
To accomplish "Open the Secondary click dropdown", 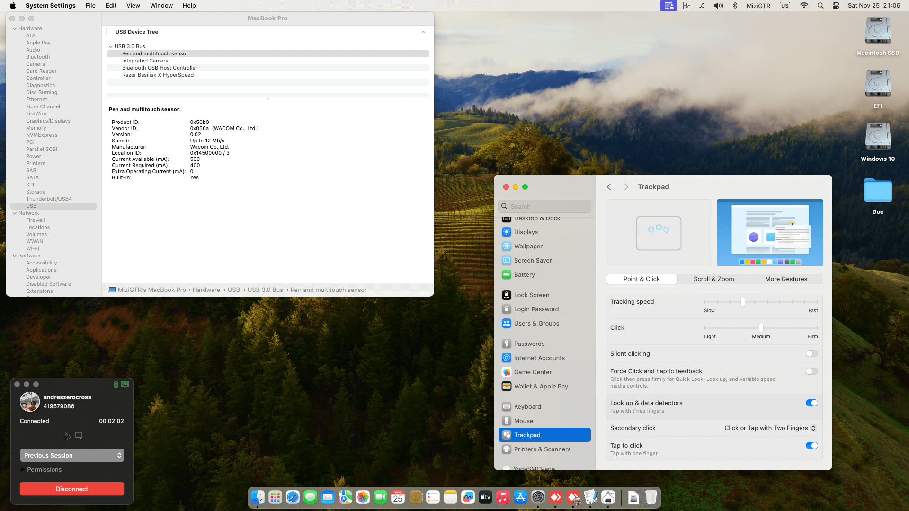I will pyautogui.click(x=770, y=428).
